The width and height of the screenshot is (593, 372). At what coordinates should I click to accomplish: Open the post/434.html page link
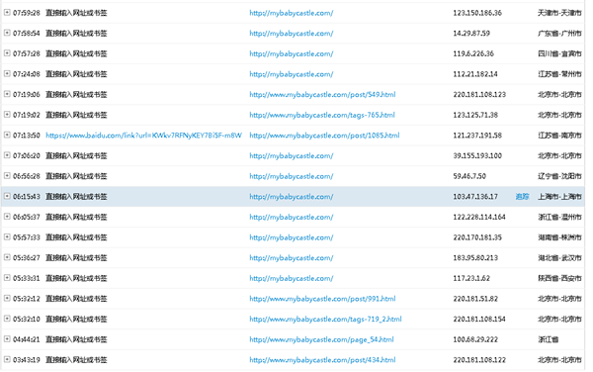tap(322, 360)
